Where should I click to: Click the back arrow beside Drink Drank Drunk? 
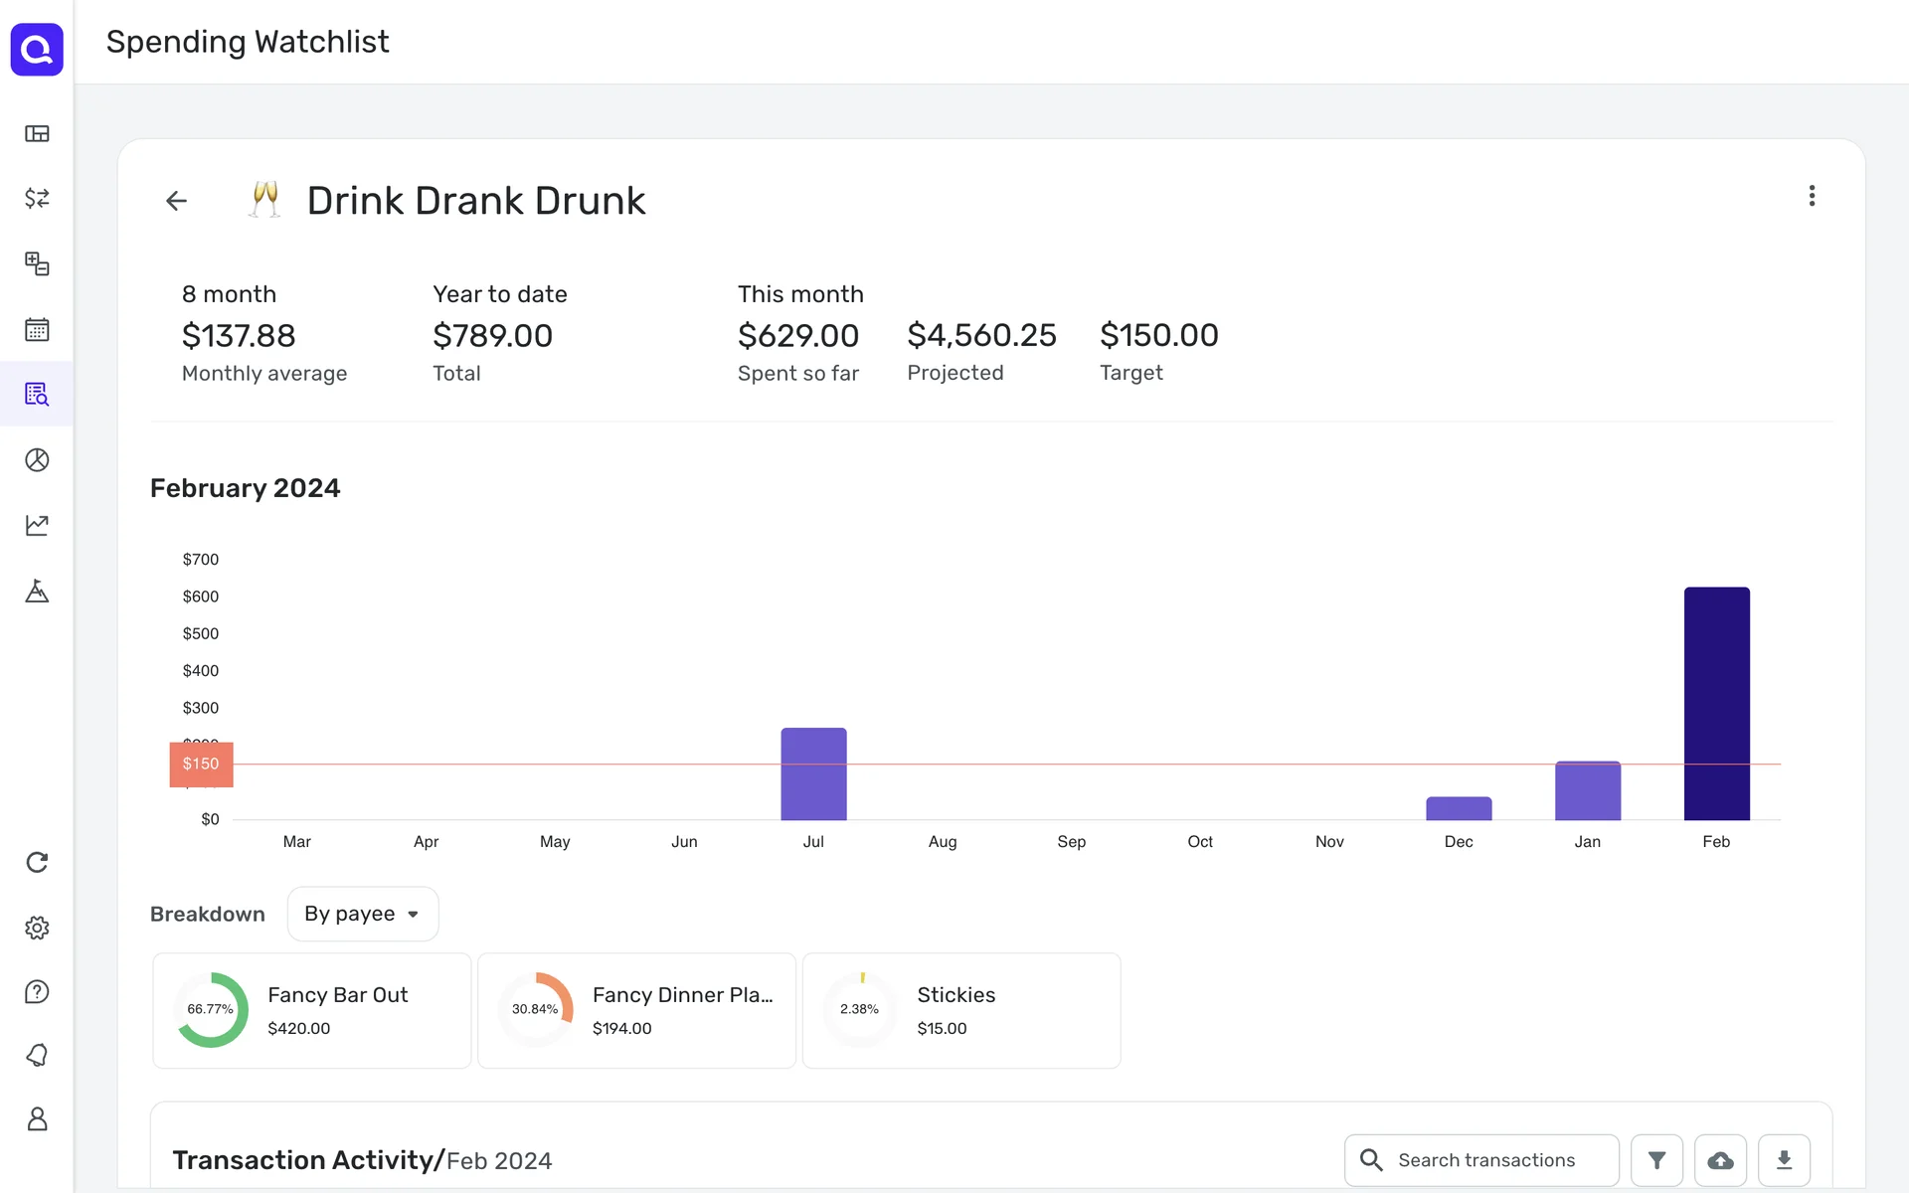(x=176, y=201)
